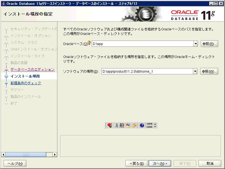Image resolution: width=225 pixels, height=169 pixels.
Task: Toggle the CAPS indicator on the IME bar
Action: point(149,124)
